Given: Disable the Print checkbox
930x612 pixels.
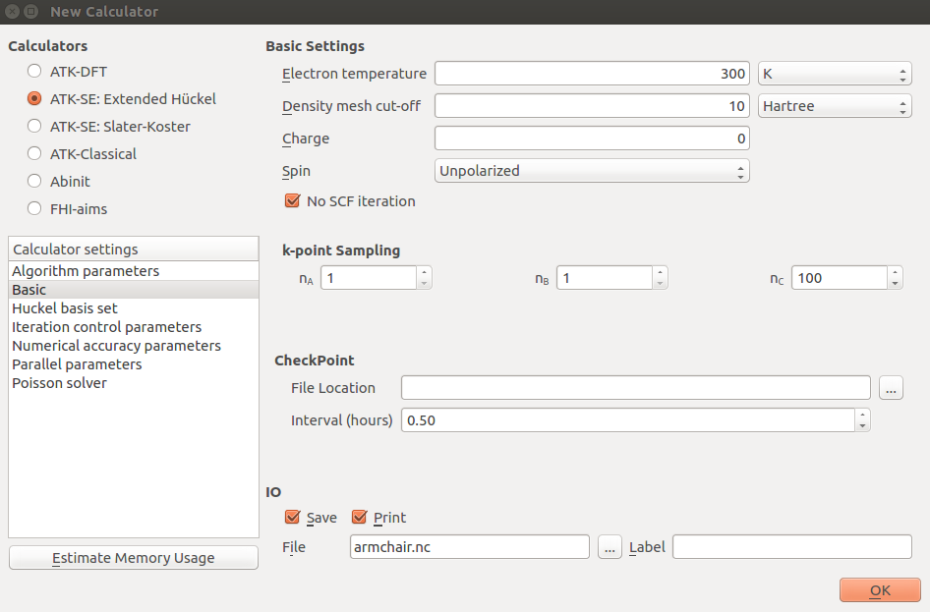Looking at the screenshot, I should pyautogui.click(x=360, y=518).
